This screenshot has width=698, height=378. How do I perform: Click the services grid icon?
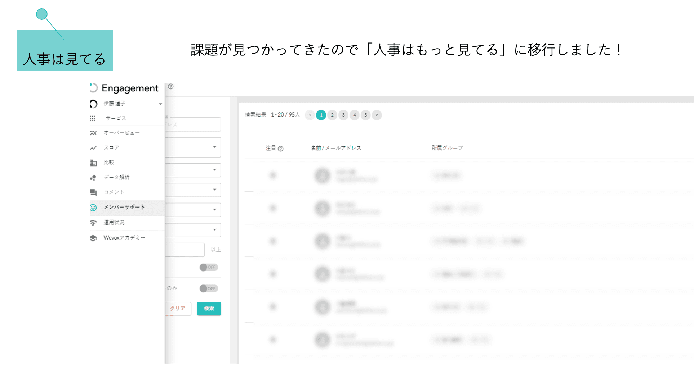click(x=93, y=118)
